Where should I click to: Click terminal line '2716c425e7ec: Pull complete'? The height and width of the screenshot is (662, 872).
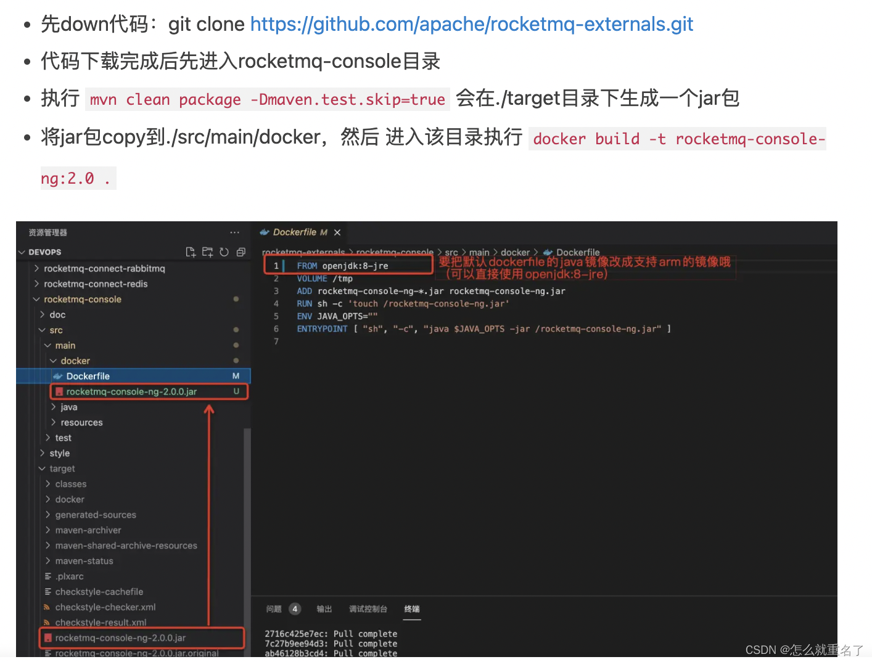331,634
